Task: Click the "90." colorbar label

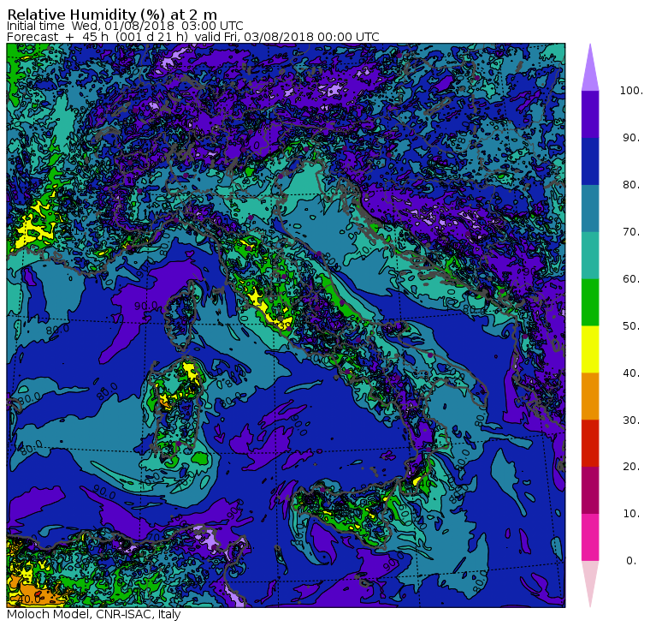Action: pyautogui.click(x=631, y=138)
